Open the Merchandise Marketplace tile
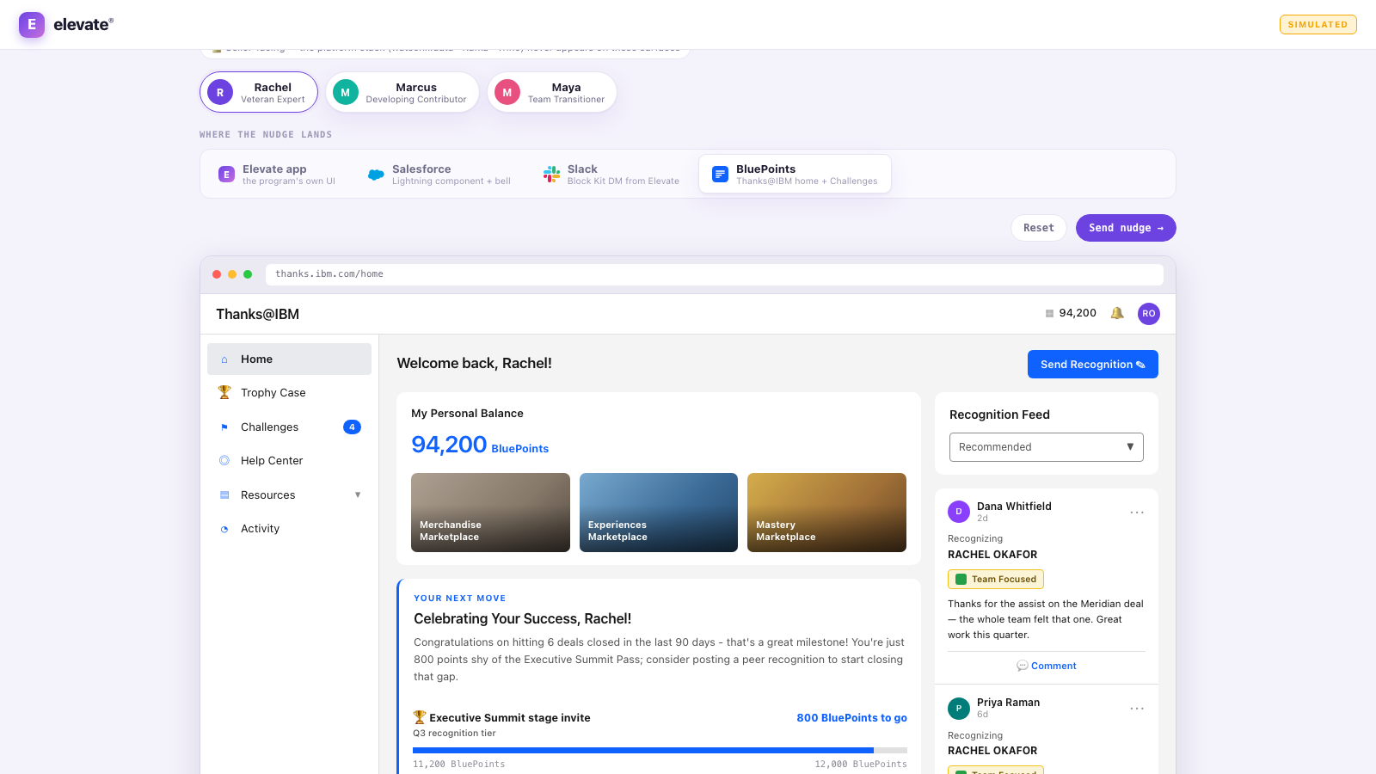The width and height of the screenshot is (1376, 774). [x=490, y=513]
